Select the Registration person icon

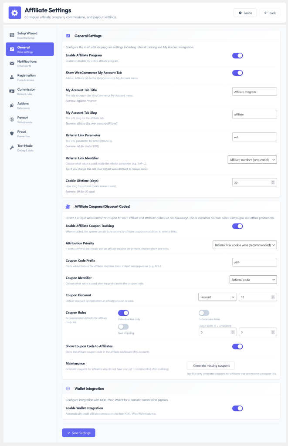[12, 78]
